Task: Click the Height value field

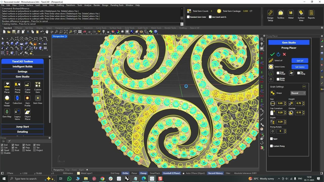Action: 299,103
